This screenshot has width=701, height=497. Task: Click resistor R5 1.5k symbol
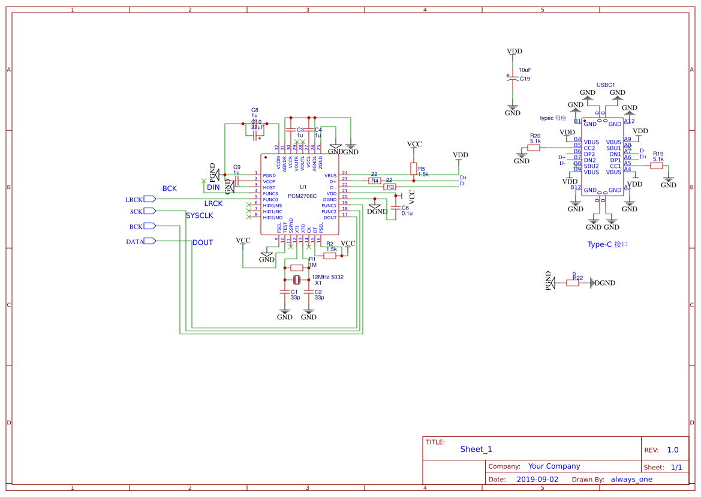click(x=414, y=169)
